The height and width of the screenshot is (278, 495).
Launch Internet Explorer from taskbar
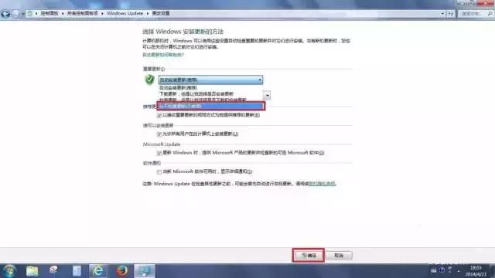click(98, 271)
